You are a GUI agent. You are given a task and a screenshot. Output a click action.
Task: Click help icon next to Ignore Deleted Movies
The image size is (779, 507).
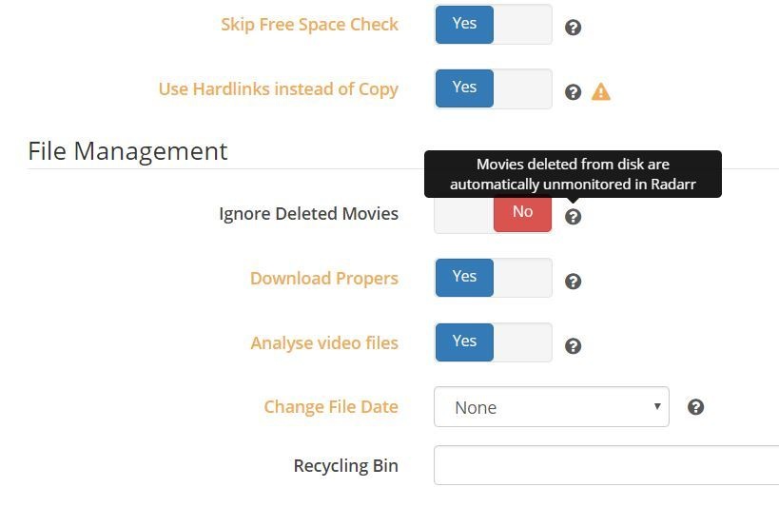pyautogui.click(x=573, y=217)
